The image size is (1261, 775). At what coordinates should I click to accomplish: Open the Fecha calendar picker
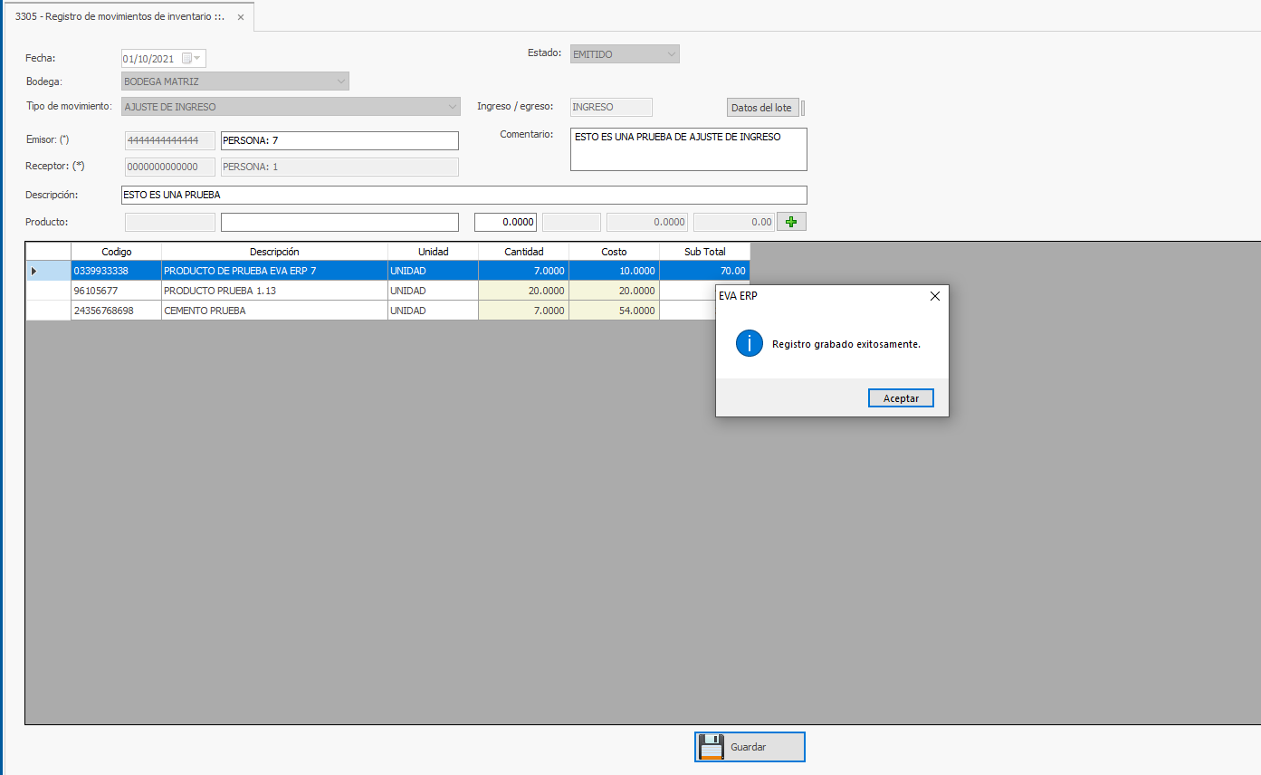point(188,59)
